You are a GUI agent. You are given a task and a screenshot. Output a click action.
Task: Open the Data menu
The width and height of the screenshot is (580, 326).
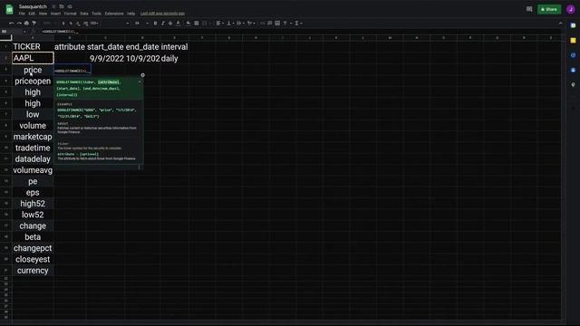84,14
